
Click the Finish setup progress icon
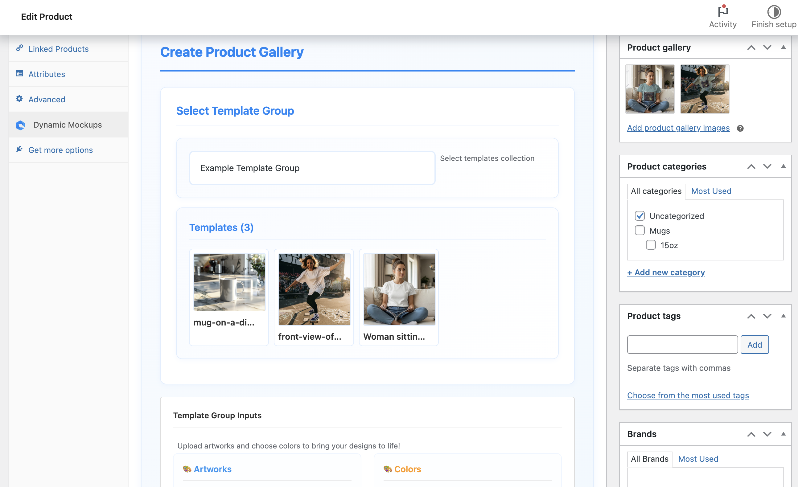tap(774, 12)
